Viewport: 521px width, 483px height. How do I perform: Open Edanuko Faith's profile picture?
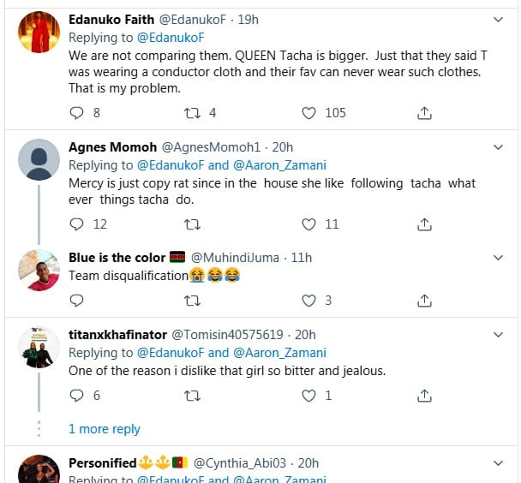pos(39,33)
